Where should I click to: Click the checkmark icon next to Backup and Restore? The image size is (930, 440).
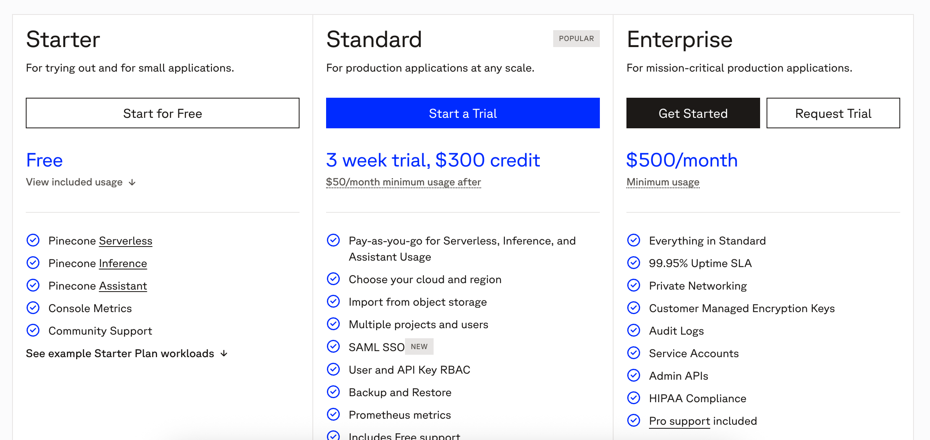click(333, 391)
